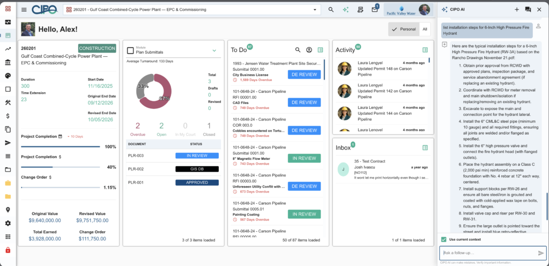The image size is (549, 266).
Task: Open the Pacific Valley Water account menu
Action: click(x=408, y=10)
